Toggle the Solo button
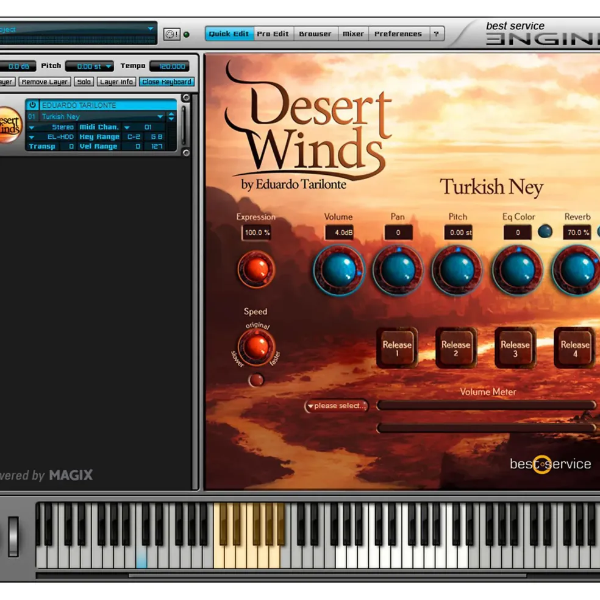Image resolution: width=600 pixels, height=600 pixels. (84, 82)
